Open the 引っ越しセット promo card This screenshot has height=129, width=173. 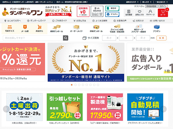coord(65,107)
